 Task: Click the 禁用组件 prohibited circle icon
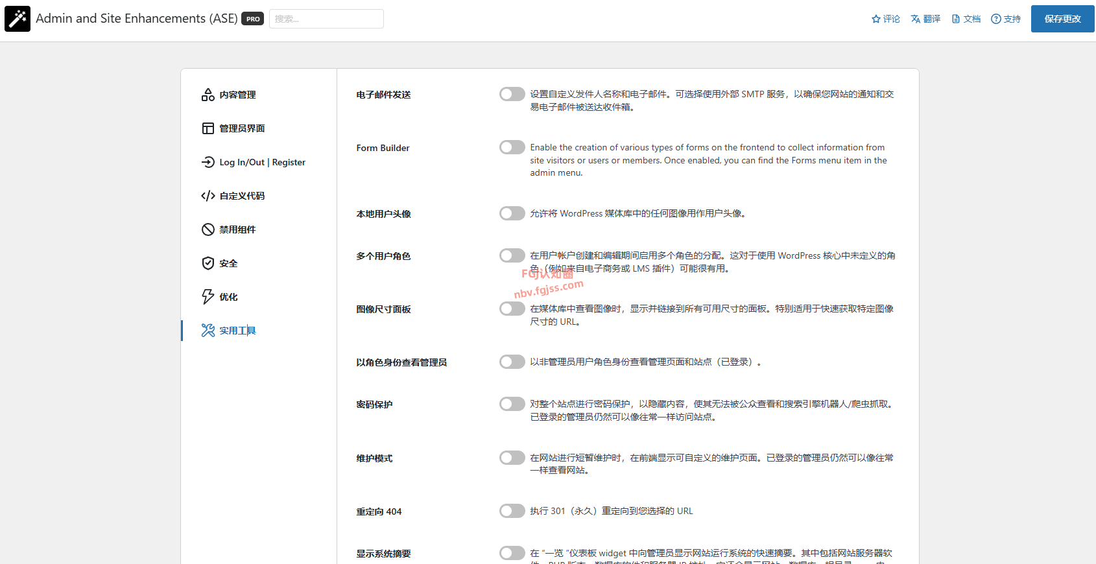(x=208, y=229)
